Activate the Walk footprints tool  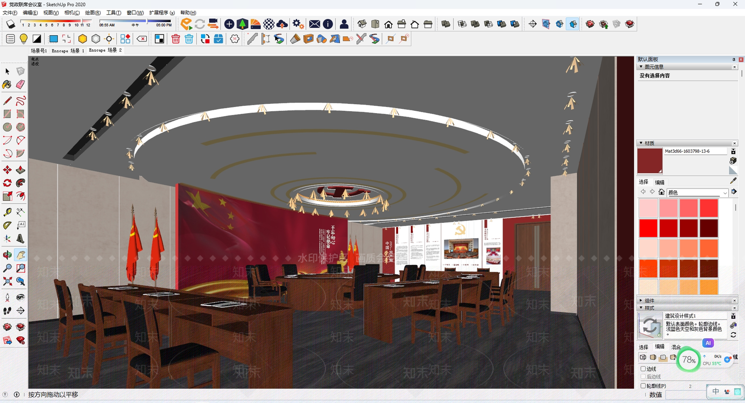7,310
